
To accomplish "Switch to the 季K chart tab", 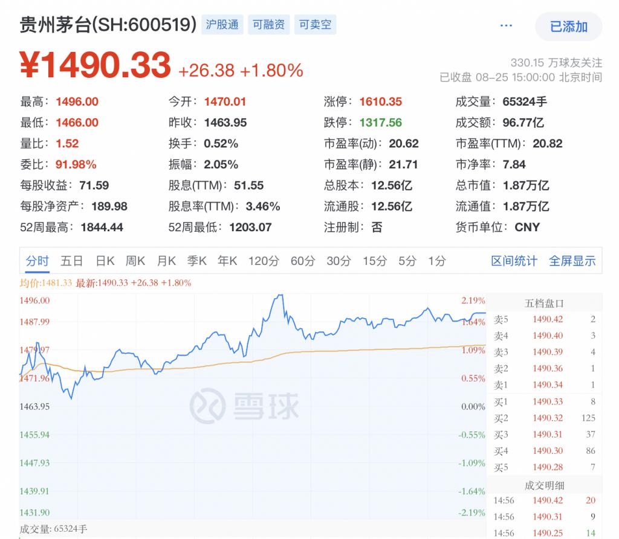I will [x=196, y=261].
